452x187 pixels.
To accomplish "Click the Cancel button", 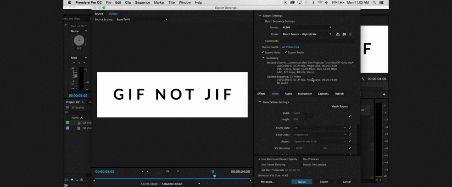I will [x=347, y=182].
